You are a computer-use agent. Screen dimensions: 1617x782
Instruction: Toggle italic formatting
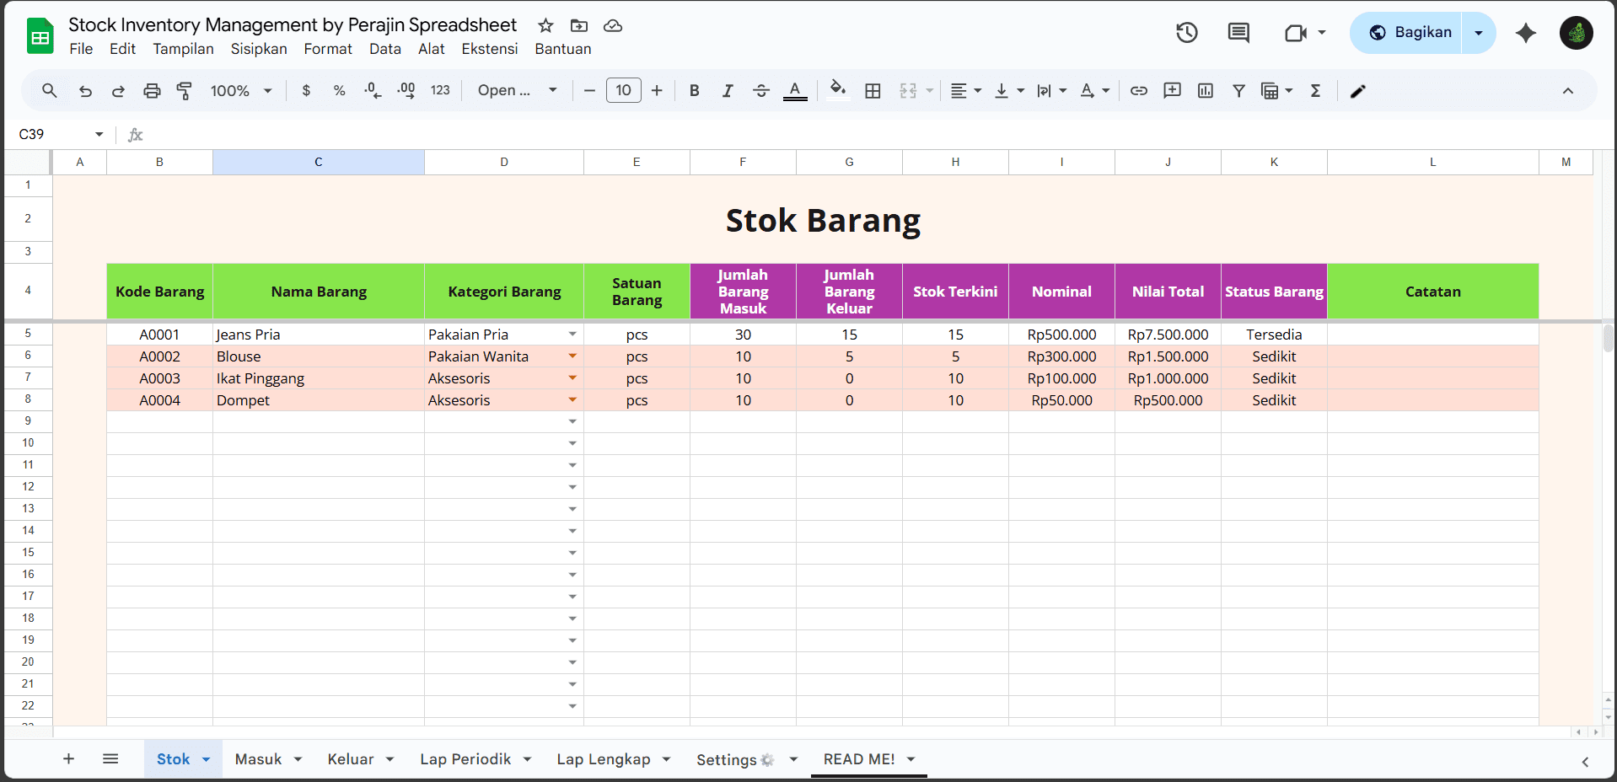727,90
